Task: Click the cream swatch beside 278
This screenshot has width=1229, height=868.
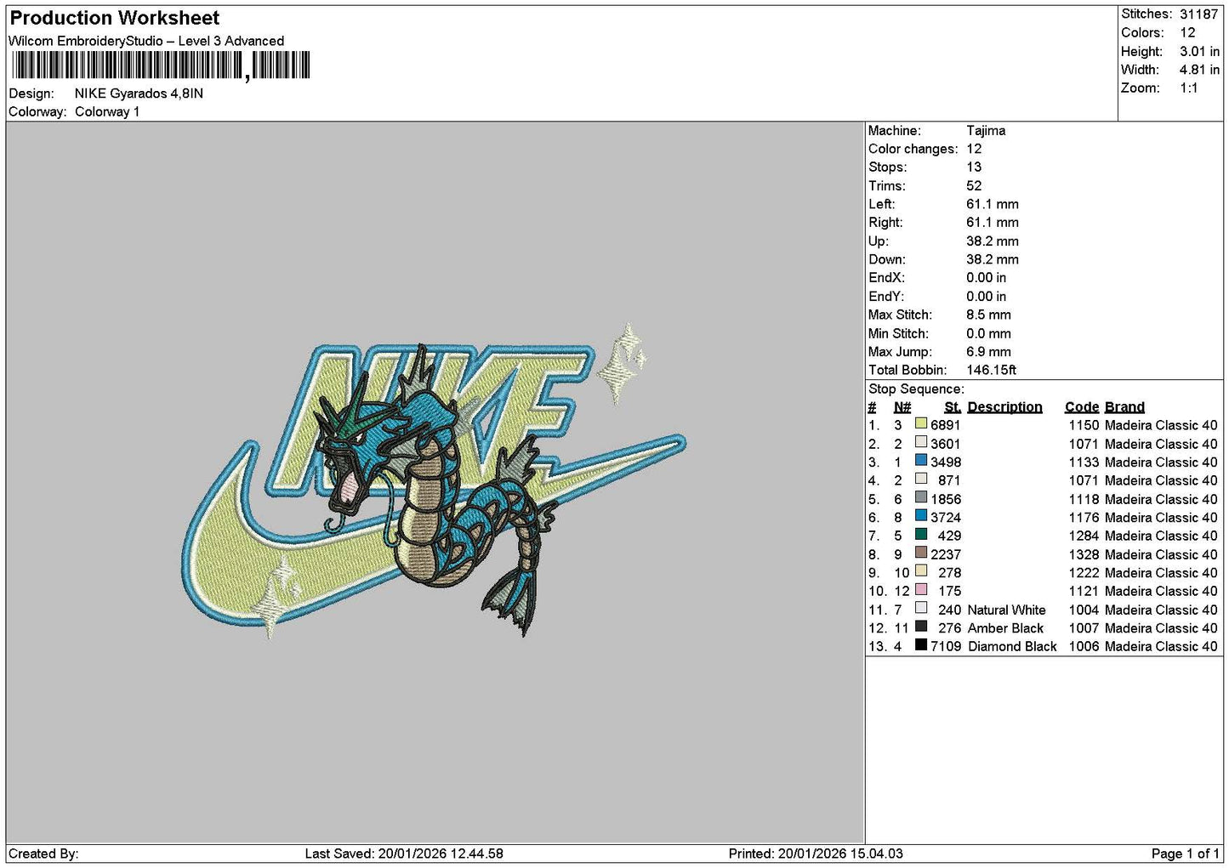Action: 921,571
